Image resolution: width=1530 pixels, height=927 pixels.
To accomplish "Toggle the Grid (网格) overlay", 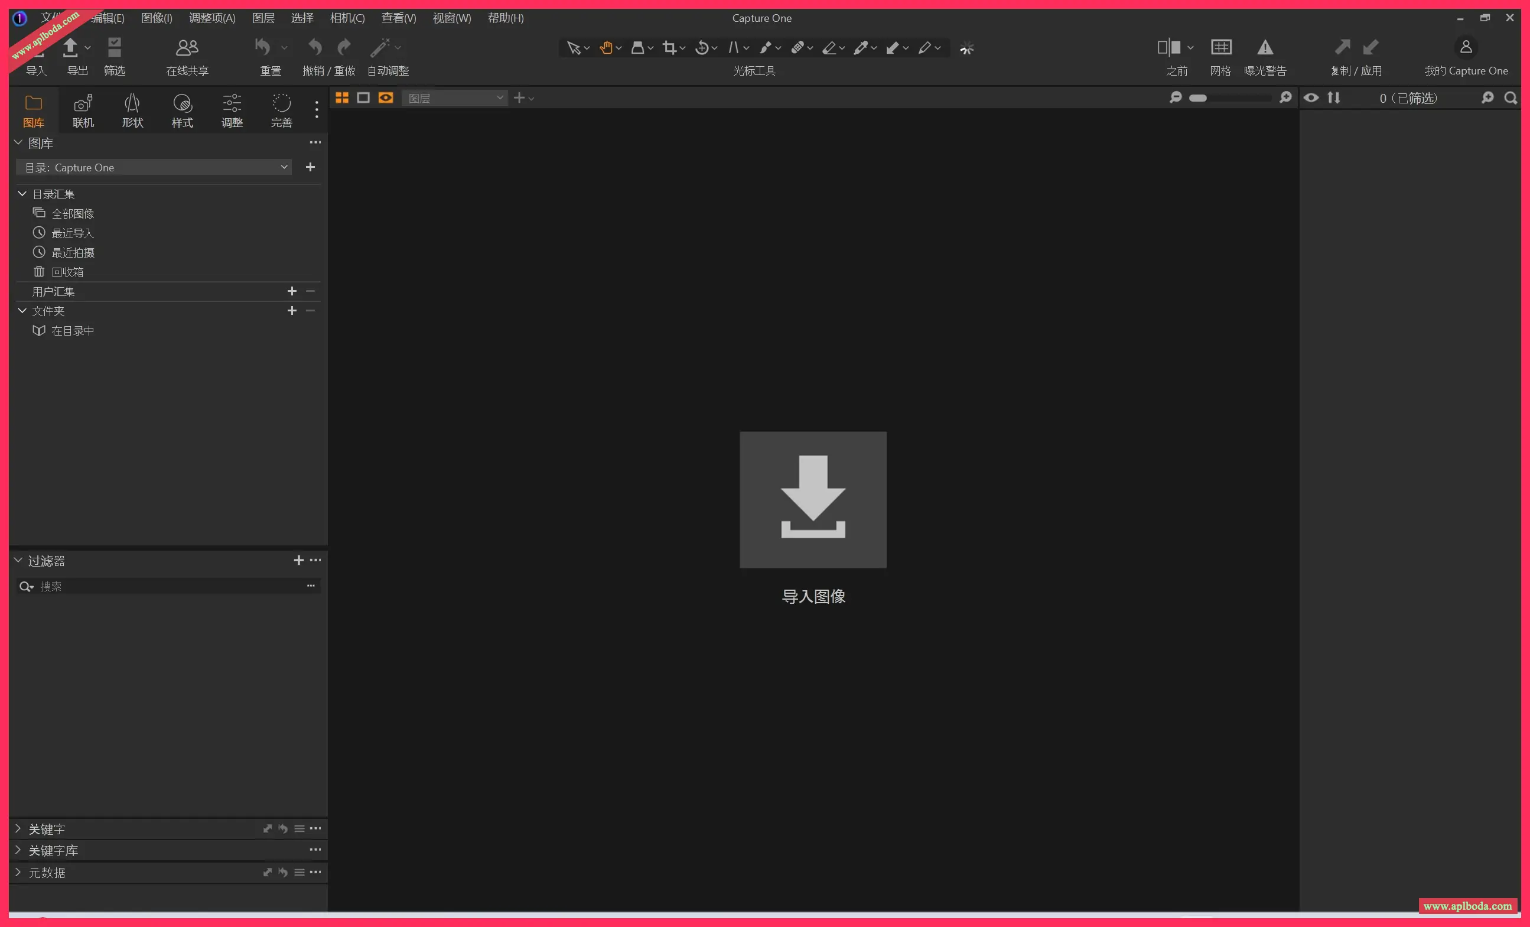I will coord(1221,48).
